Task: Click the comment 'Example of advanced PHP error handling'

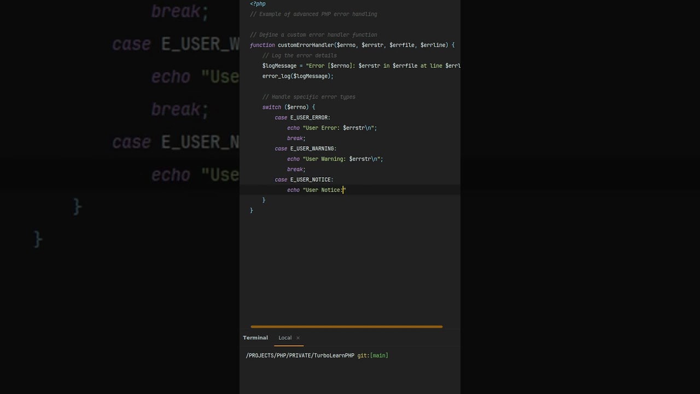Action: [x=314, y=14]
